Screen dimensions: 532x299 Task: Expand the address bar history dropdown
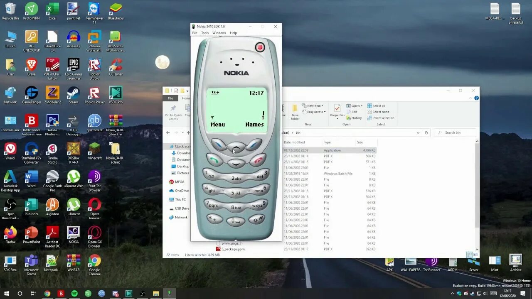[x=418, y=132]
